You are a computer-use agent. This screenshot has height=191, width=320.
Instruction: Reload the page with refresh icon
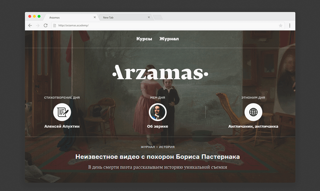click(x=46, y=25)
